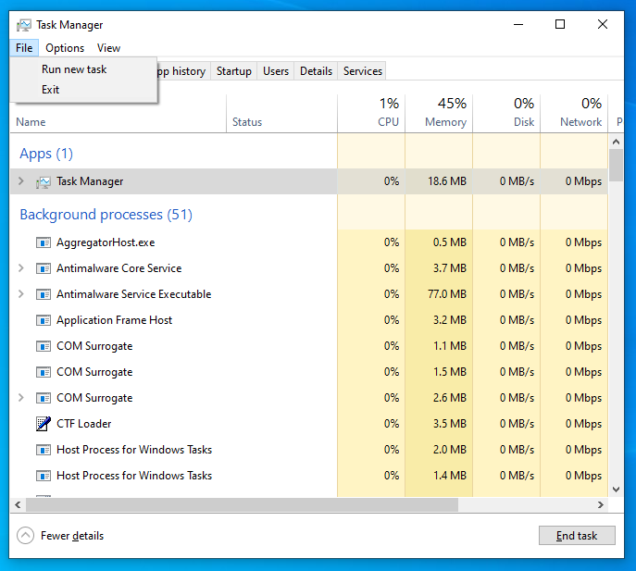Click the 0.5 MB memory value

[x=449, y=242]
